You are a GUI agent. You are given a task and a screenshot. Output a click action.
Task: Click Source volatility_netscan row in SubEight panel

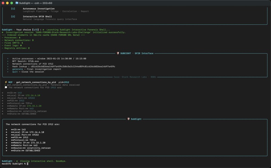tap(31, 148)
